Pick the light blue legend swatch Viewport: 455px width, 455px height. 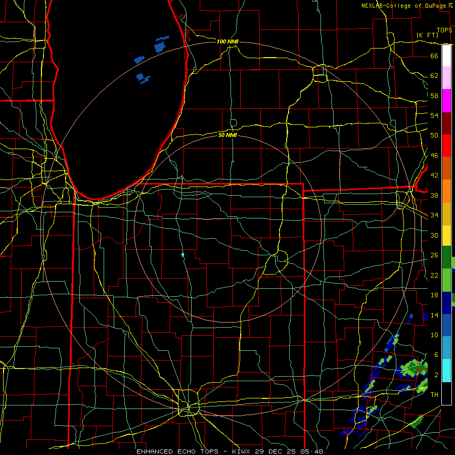446,347
